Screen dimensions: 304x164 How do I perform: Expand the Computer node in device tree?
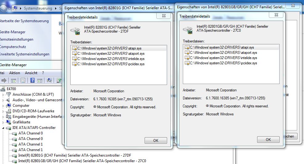[3, 106]
